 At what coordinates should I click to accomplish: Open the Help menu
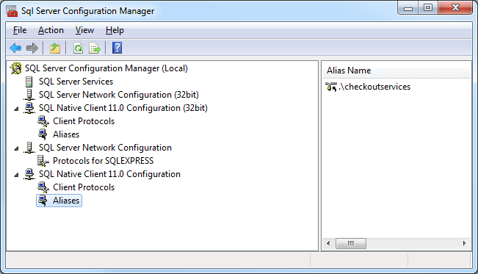pos(115,30)
